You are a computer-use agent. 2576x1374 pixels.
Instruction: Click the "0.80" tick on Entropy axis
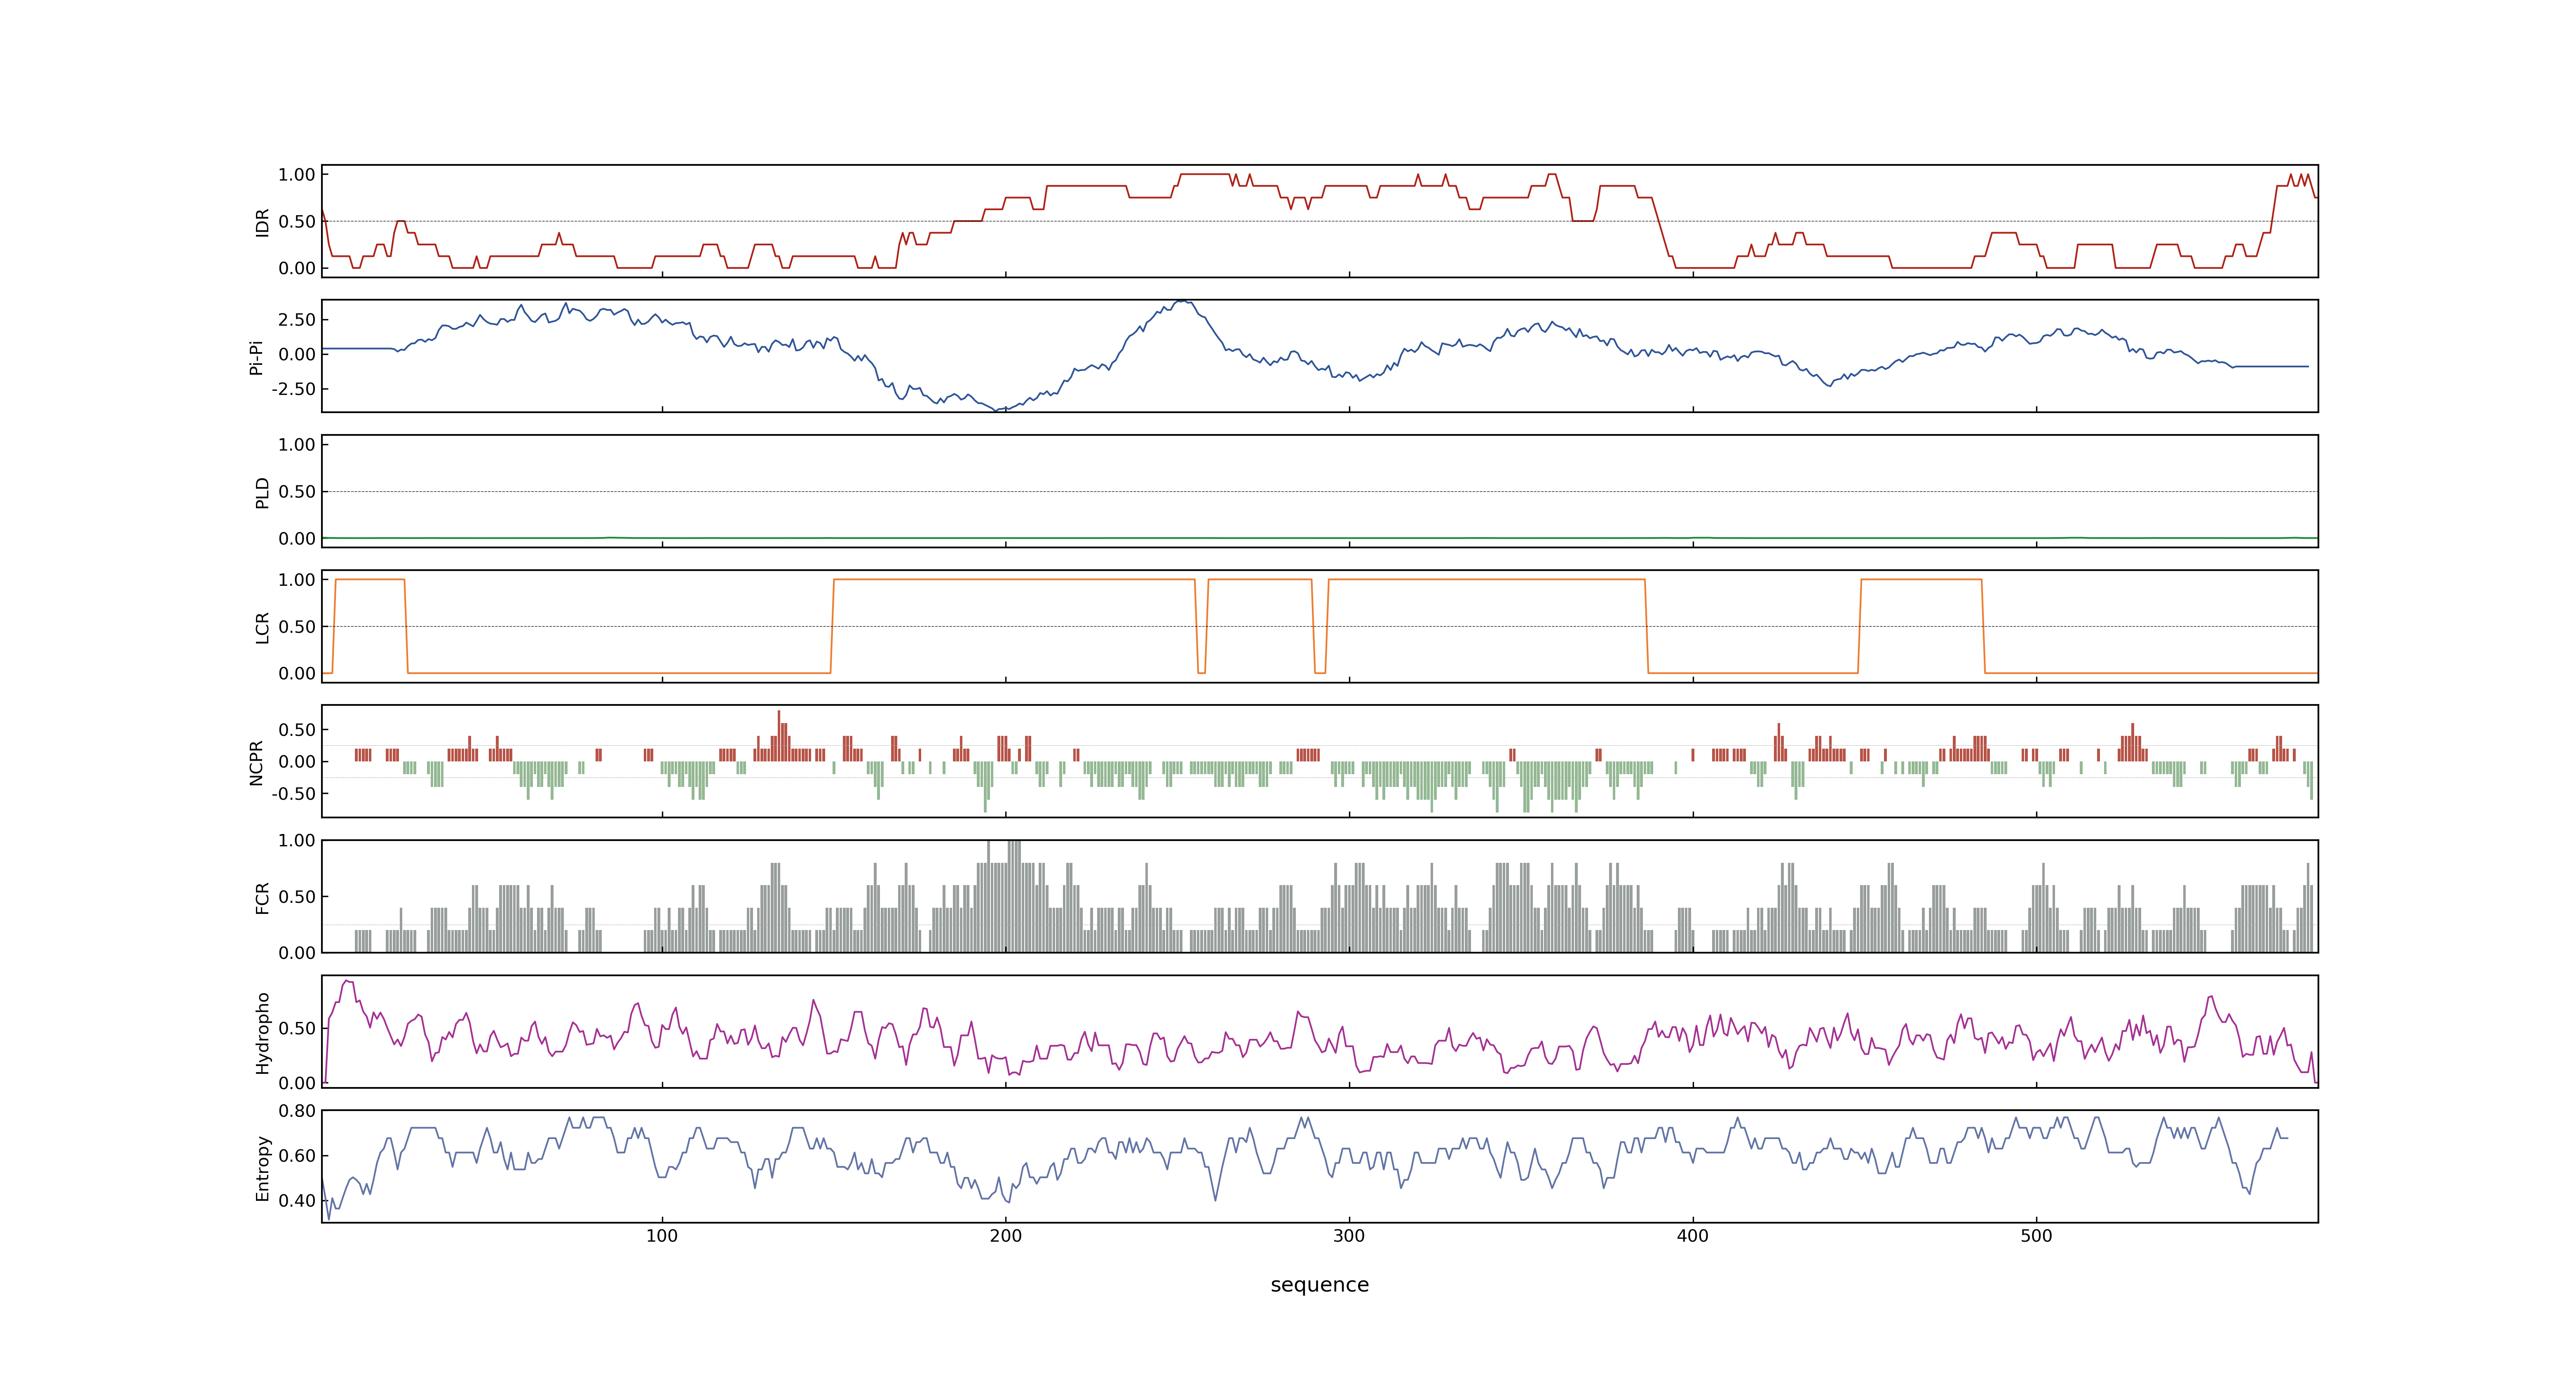[x=297, y=1111]
